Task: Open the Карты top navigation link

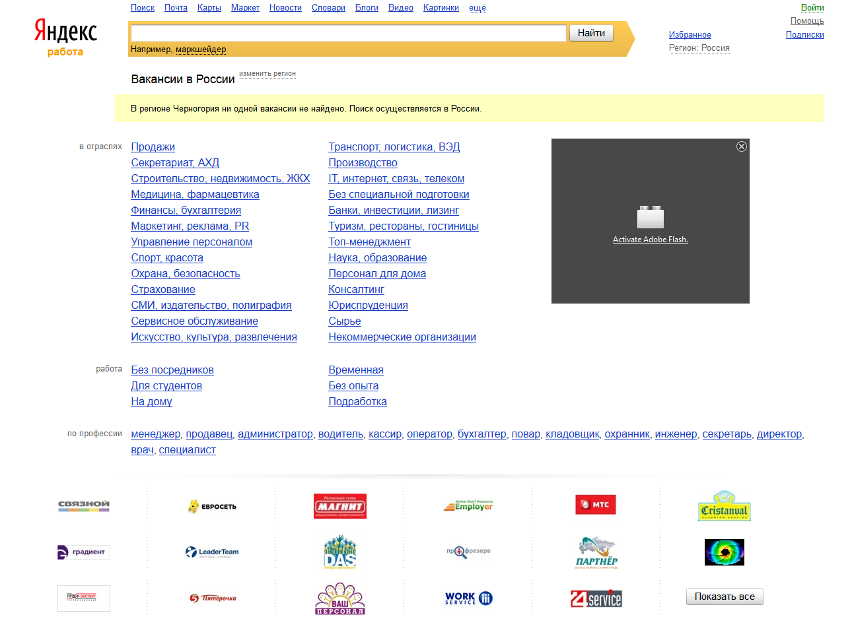Action: coord(209,8)
